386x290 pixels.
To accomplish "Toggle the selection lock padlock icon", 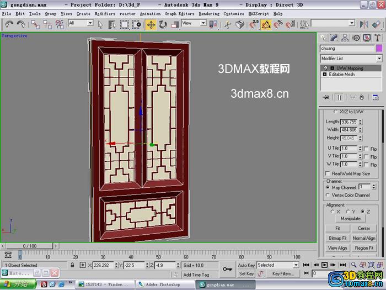I will coord(72,265).
